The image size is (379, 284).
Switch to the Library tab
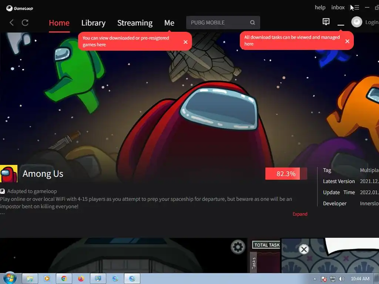(93, 23)
